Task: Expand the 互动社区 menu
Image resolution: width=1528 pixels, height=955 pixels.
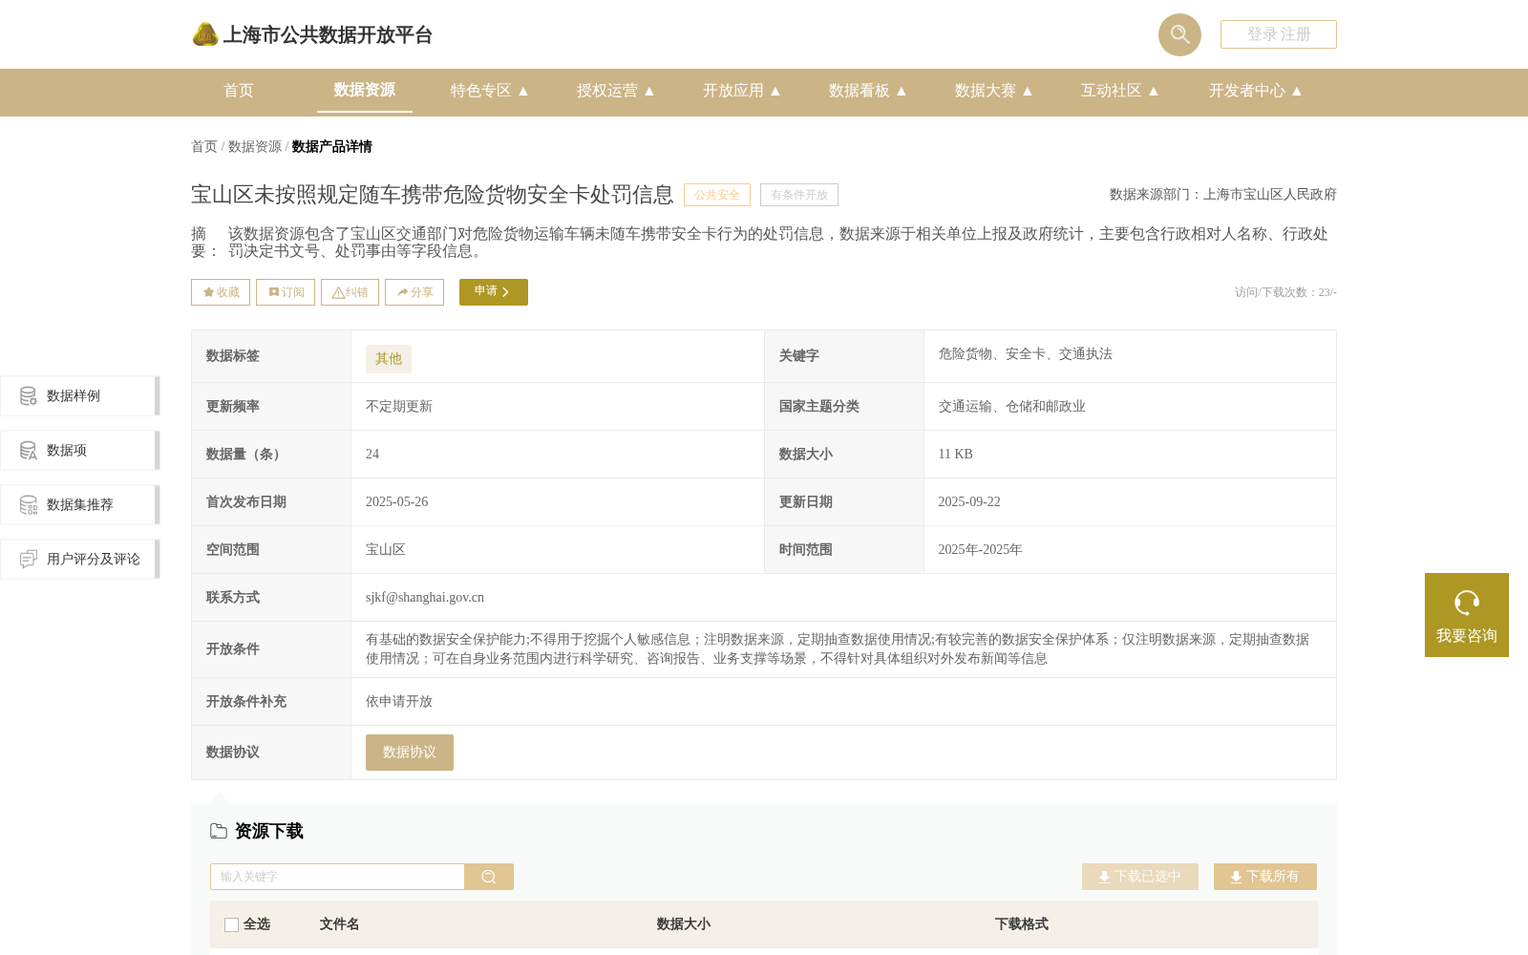Action: [x=1120, y=91]
